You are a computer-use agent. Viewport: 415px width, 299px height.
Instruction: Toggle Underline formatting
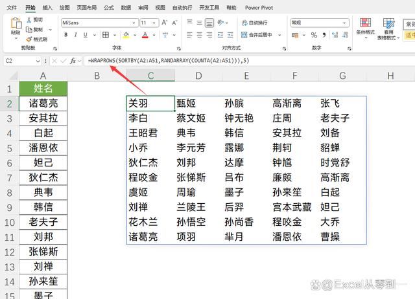[85, 35]
